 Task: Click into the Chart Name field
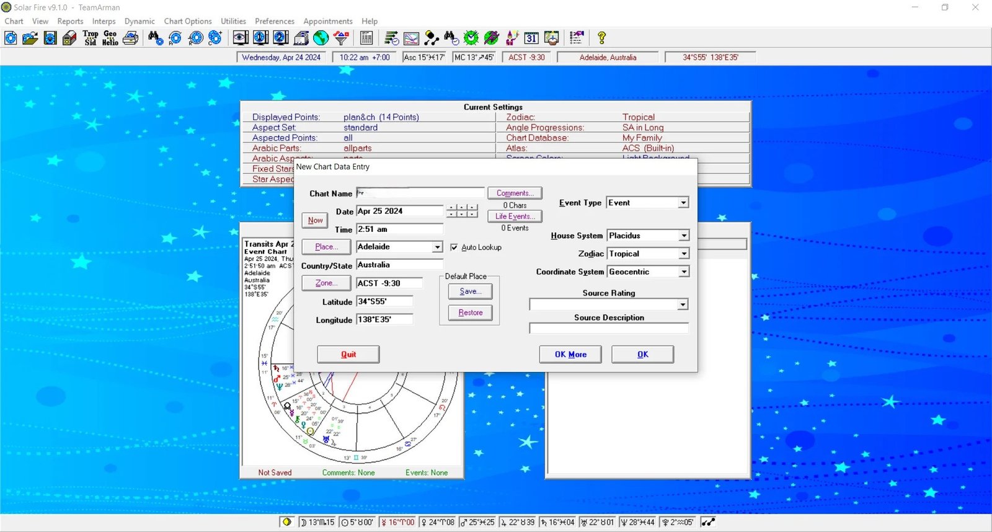(x=420, y=193)
